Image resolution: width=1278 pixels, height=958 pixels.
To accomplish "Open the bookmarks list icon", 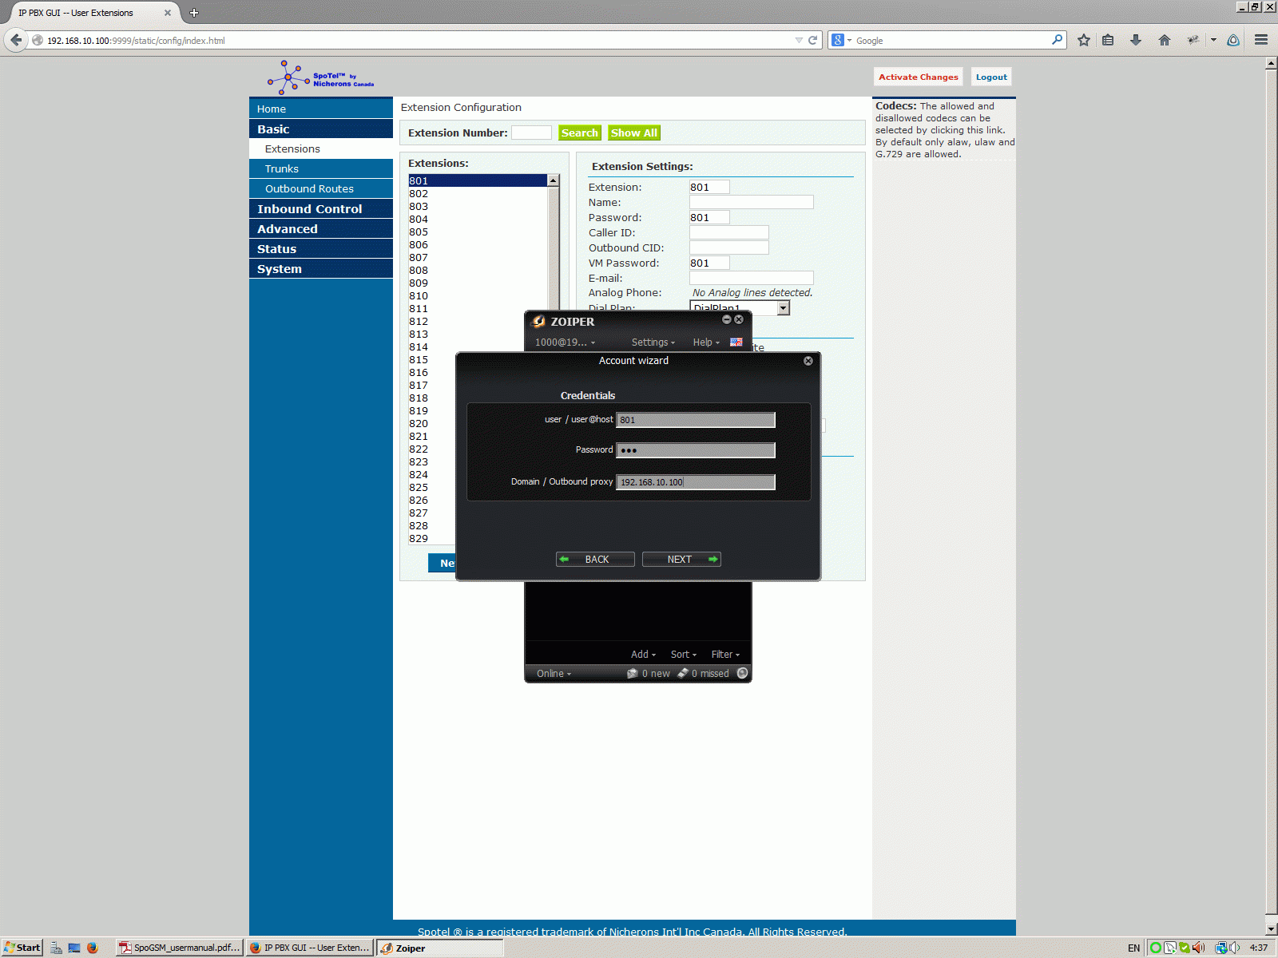I will 1108,40.
